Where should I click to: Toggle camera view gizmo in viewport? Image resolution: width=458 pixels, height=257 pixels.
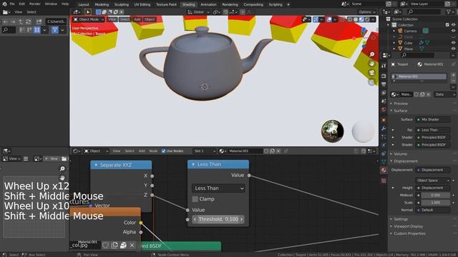[x=371, y=73]
